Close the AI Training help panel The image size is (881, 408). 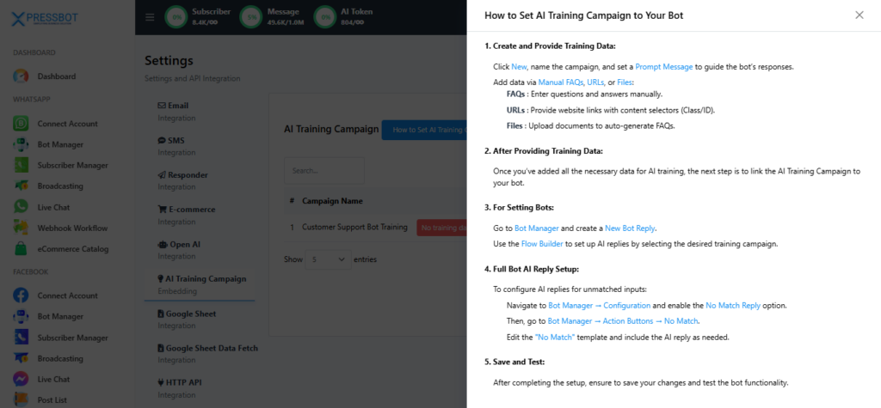click(x=859, y=15)
